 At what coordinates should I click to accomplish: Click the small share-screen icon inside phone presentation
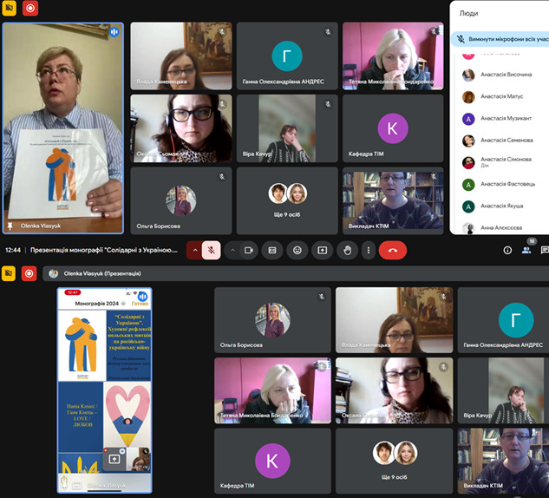[x=114, y=458]
